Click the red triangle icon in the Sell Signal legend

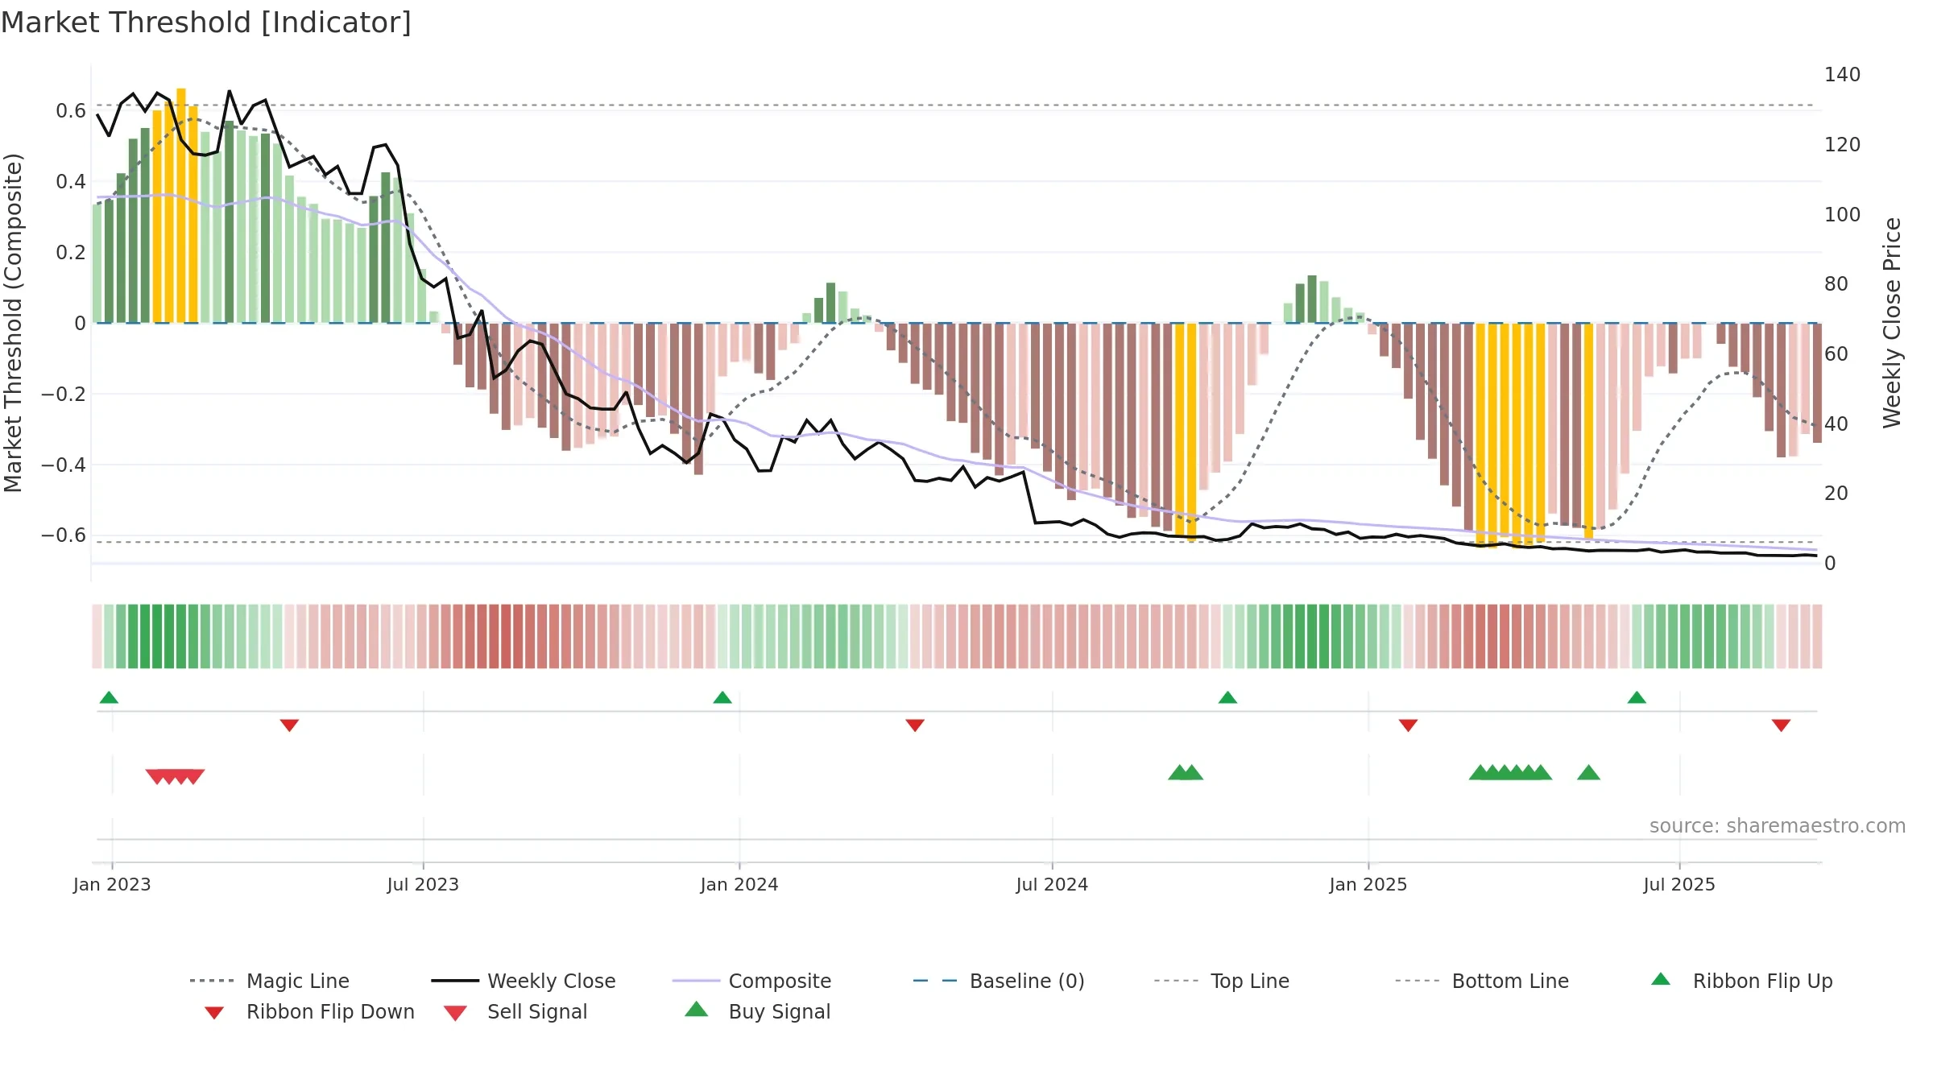(455, 1013)
